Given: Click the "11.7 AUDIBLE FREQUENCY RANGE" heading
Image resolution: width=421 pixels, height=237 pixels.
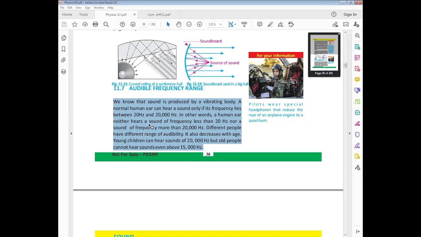Looking at the screenshot, I should click(x=158, y=88).
